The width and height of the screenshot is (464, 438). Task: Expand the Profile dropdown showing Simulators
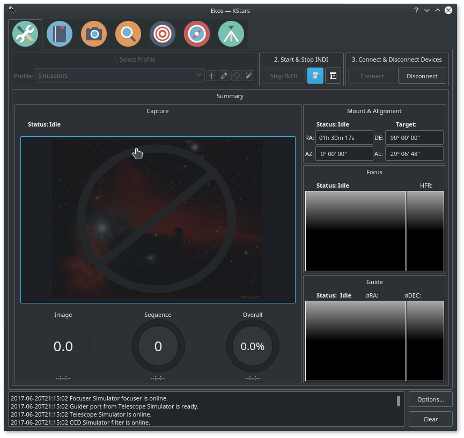[120, 76]
